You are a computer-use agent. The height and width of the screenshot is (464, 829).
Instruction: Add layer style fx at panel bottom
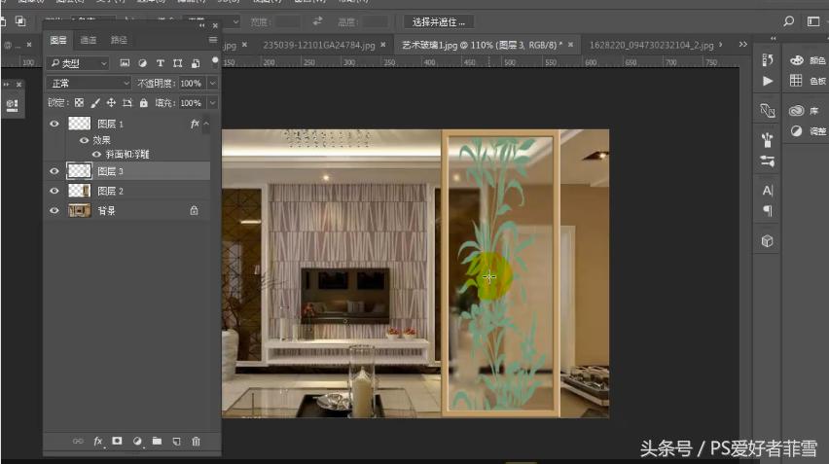tap(98, 442)
